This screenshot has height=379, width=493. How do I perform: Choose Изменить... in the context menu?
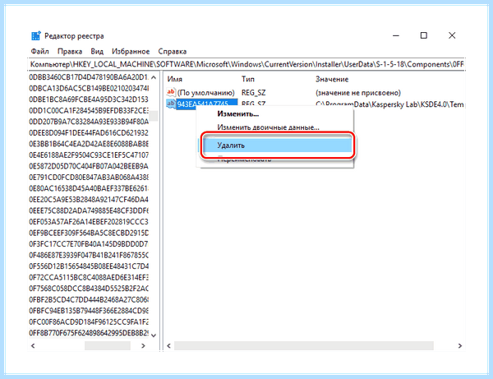point(238,113)
